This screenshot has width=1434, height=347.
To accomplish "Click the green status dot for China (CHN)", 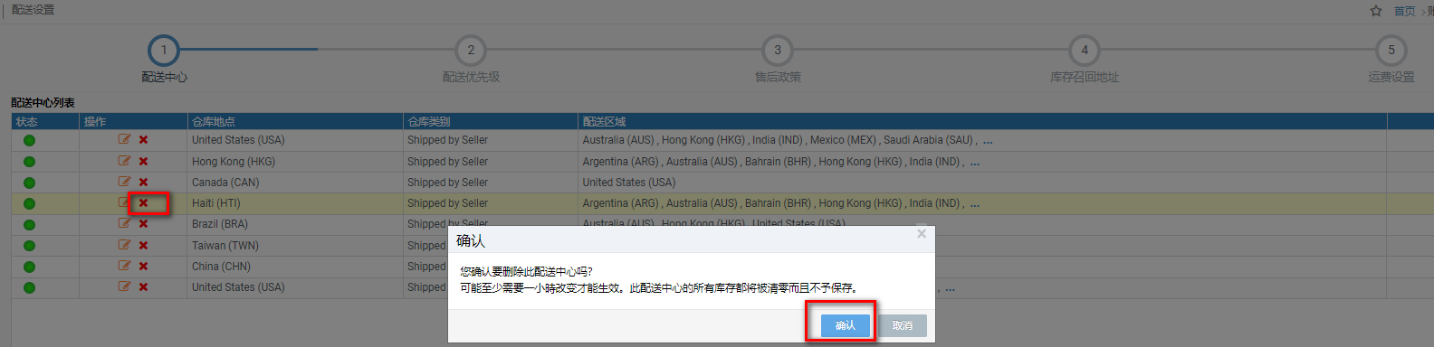I will (x=29, y=267).
